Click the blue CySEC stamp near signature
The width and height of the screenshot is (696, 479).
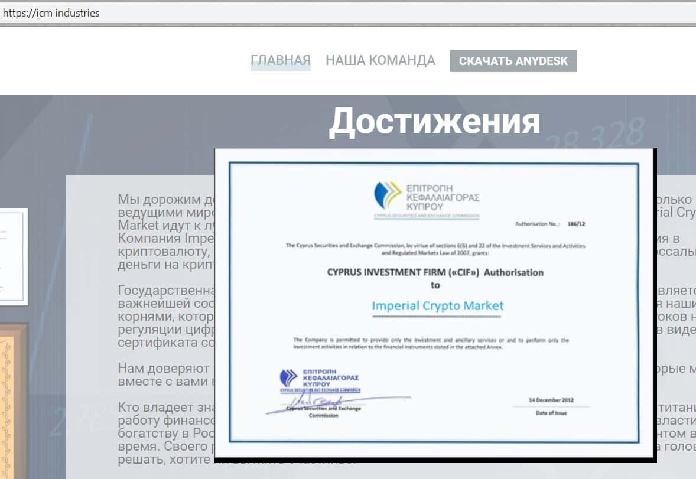(320, 380)
